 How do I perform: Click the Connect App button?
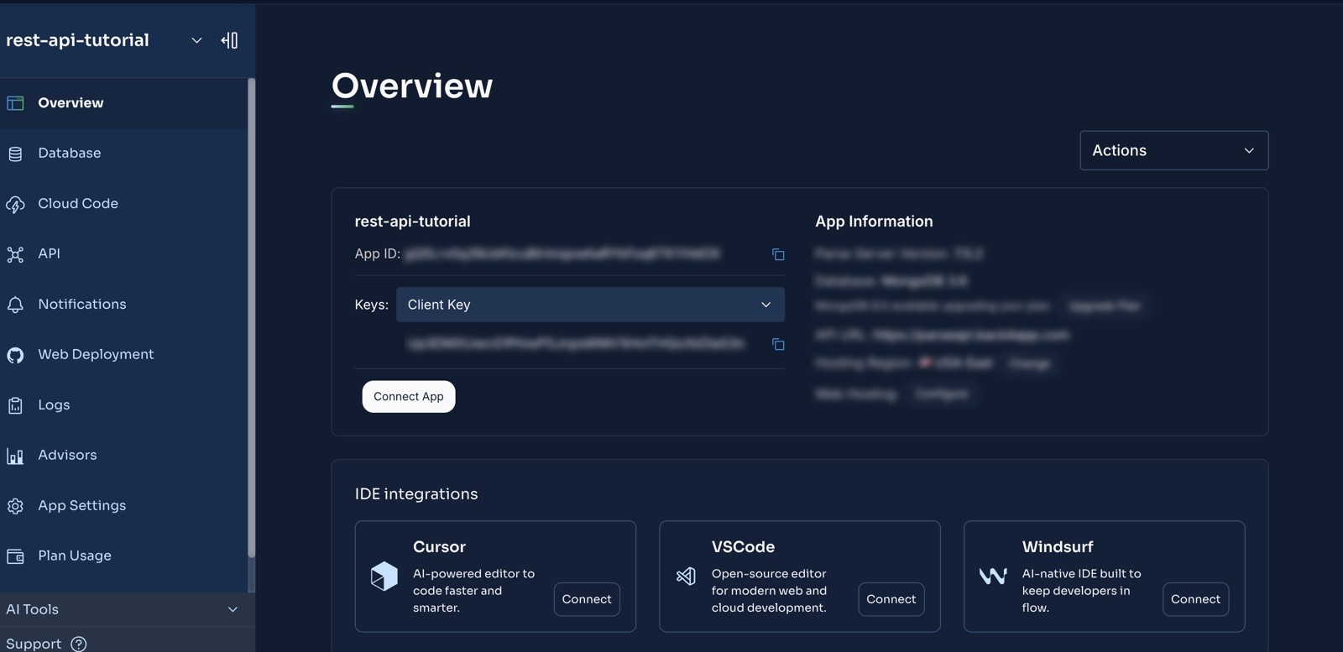(x=409, y=397)
